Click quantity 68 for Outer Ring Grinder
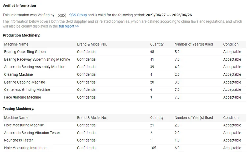The image size is (247, 152). 152,52
